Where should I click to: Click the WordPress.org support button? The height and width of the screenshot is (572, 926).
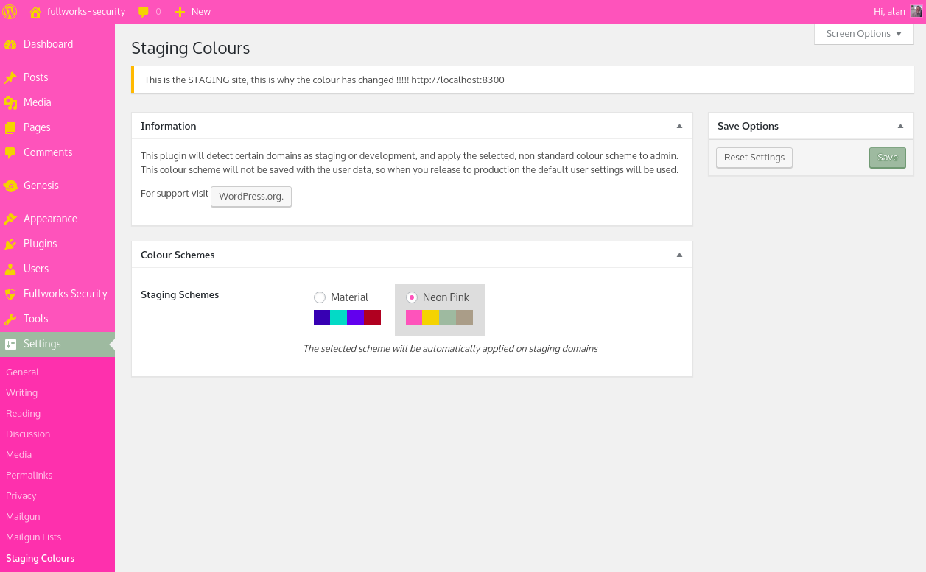coord(251,197)
